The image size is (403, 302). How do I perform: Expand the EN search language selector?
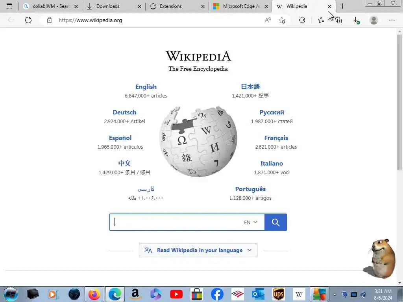point(251,222)
